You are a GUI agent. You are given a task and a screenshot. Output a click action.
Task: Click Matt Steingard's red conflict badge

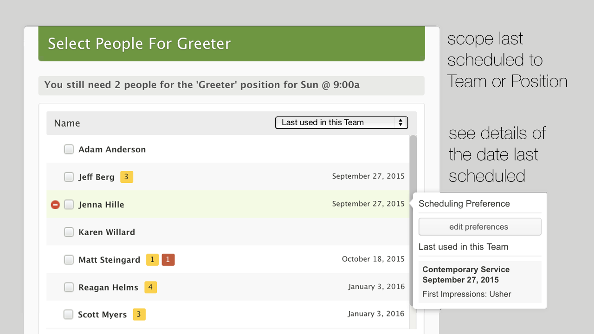pyautogui.click(x=168, y=259)
